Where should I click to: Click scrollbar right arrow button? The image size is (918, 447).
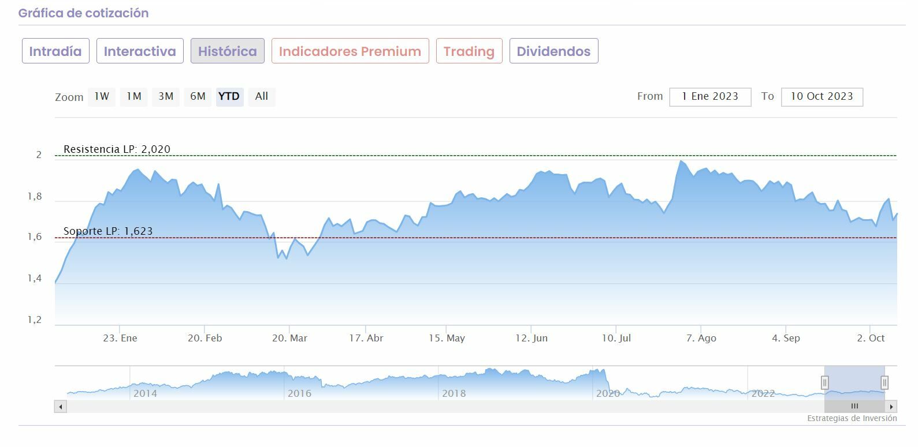click(891, 407)
